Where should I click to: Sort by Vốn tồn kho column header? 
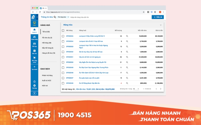point(142,30)
